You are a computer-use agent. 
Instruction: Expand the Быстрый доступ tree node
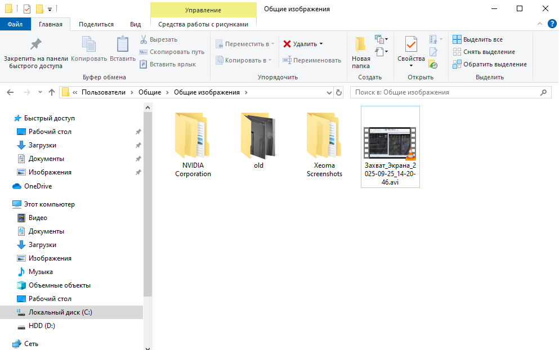[x=8, y=118]
